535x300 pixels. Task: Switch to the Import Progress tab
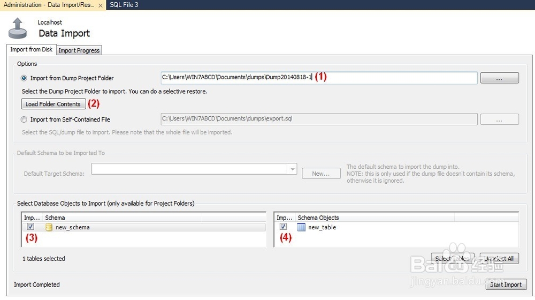(x=79, y=50)
